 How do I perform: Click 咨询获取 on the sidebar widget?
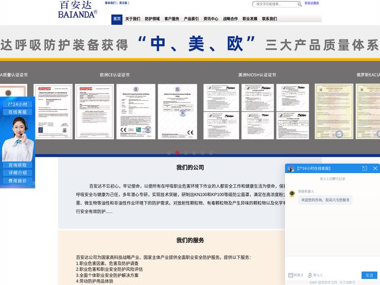coord(17,165)
